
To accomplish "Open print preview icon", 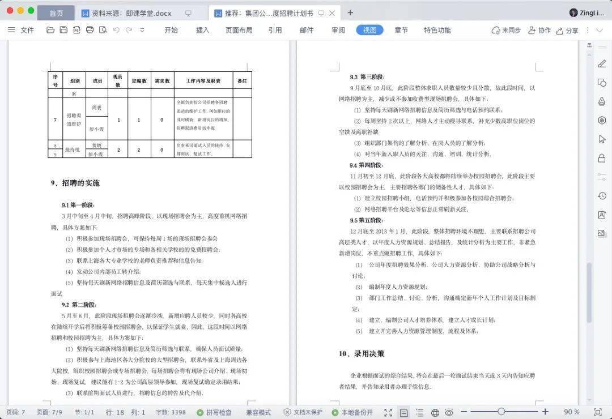I will coord(103,30).
